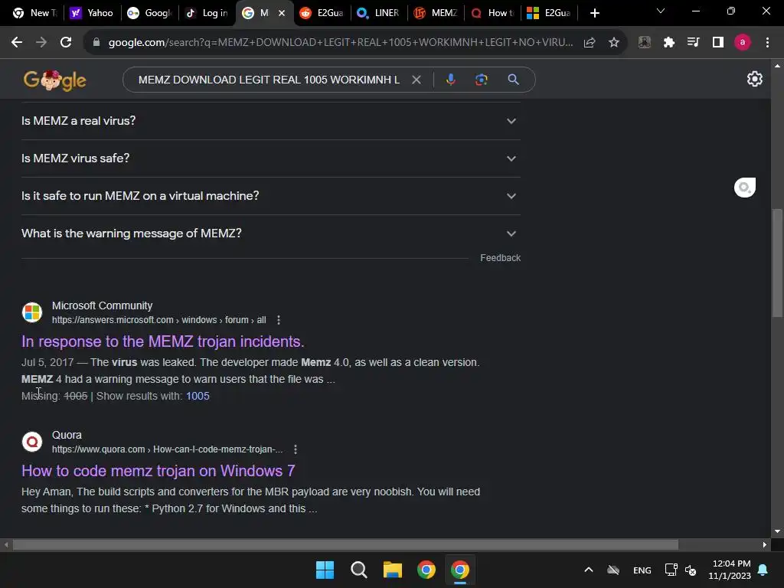Switch to Yahoo tab
784x588 pixels.
pyautogui.click(x=92, y=13)
